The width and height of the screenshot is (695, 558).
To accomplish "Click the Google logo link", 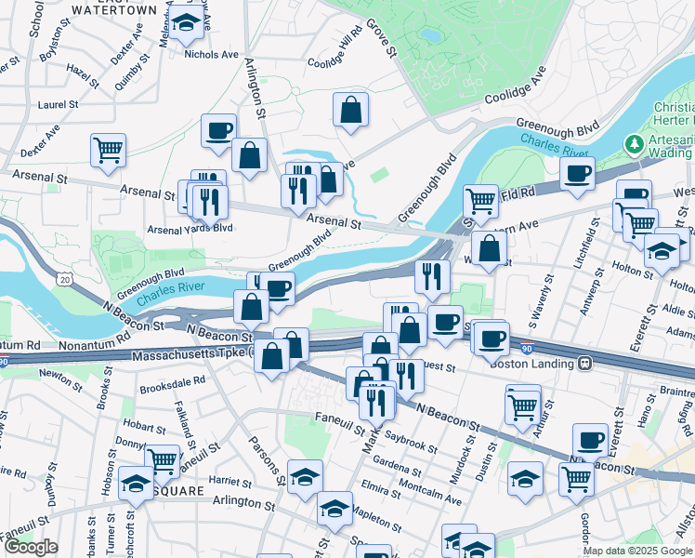I will click(31, 547).
